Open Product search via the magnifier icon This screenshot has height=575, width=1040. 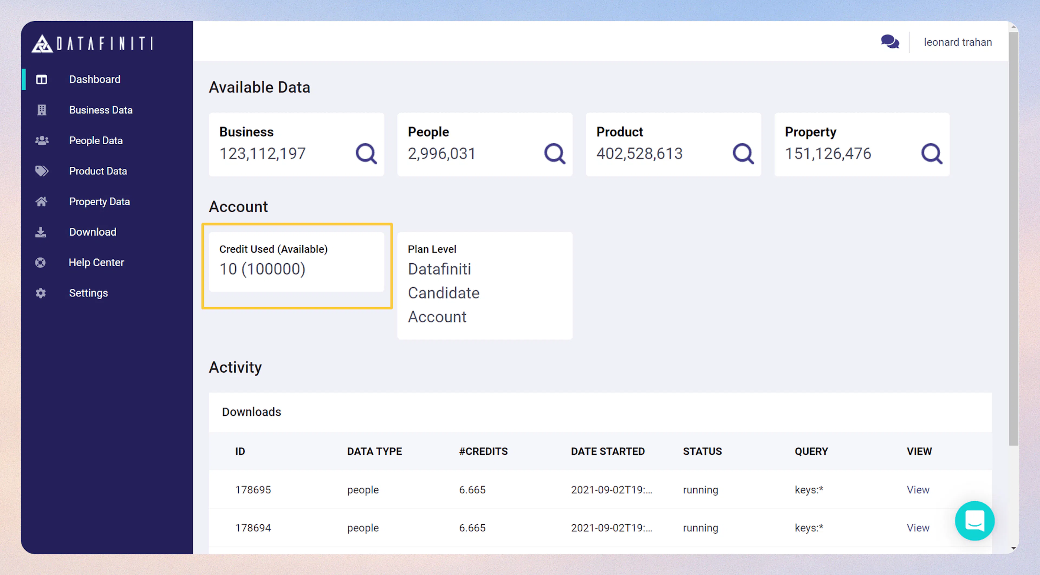click(743, 153)
